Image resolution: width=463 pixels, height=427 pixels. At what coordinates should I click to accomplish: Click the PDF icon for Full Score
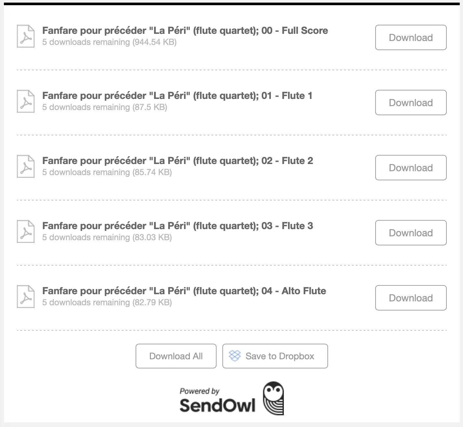26,36
